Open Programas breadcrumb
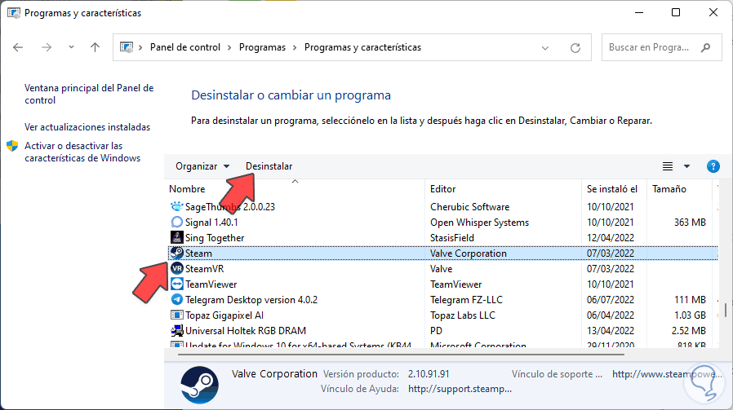 click(262, 47)
